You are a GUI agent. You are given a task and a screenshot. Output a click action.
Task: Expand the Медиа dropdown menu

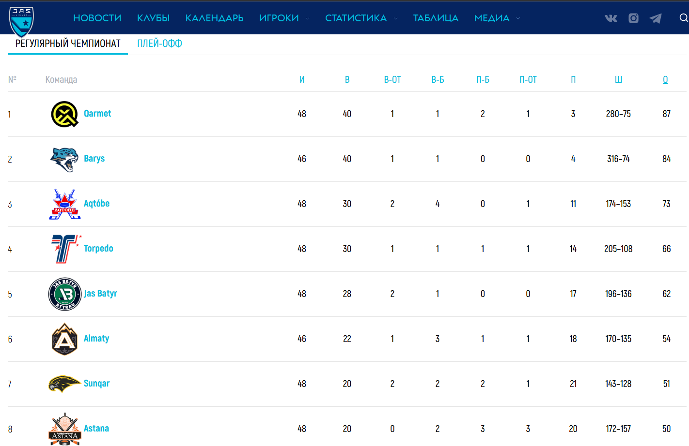497,18
